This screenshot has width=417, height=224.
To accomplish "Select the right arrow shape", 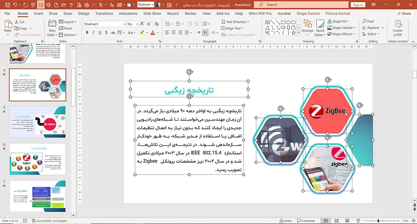I will [x=283, y=27].
